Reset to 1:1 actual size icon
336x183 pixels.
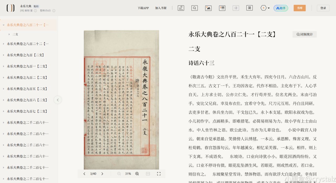[148, 174]
